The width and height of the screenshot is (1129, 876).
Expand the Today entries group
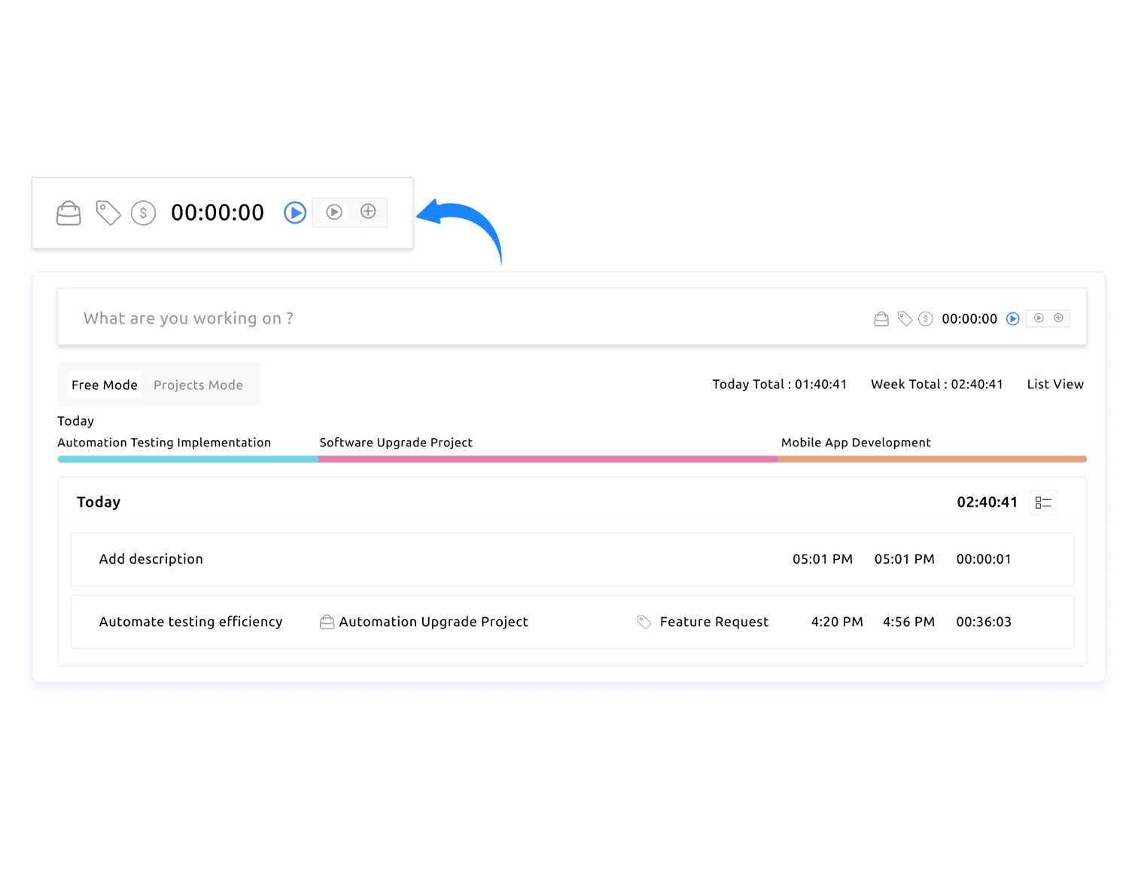[x=99, y=501]
